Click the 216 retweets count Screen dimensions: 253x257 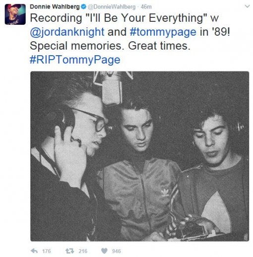[x=83, y=251]
